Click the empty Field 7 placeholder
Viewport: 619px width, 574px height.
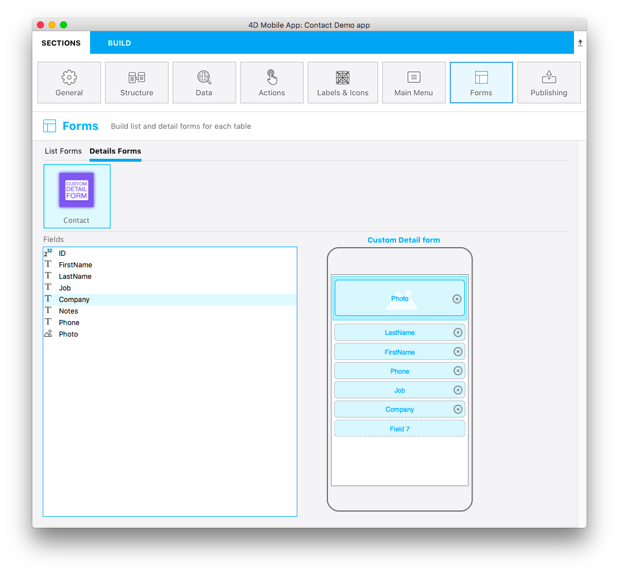[x=400, y=428]
